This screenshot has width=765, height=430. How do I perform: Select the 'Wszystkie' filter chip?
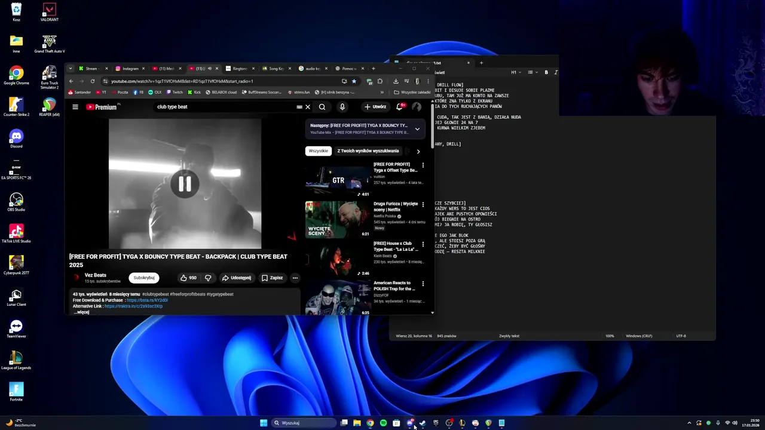[x=319, y=151]
